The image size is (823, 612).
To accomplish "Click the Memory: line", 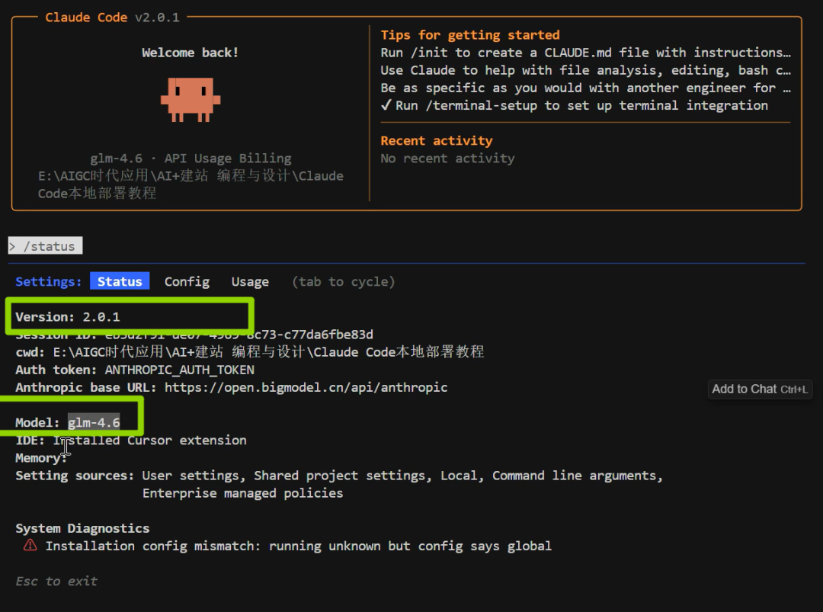I will [x=41, y=458].
